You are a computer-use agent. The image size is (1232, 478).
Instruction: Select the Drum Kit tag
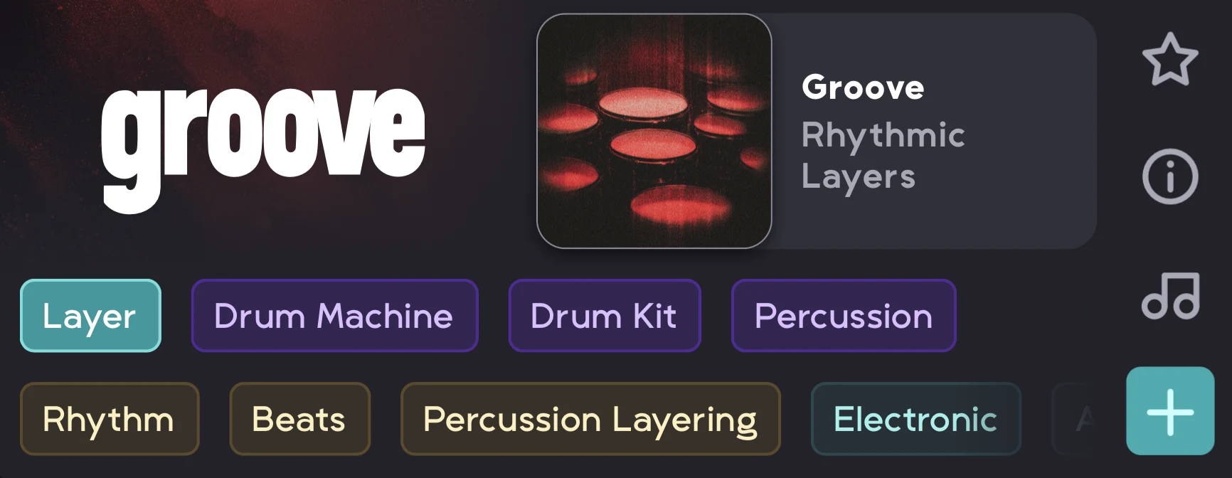point(604,316)
